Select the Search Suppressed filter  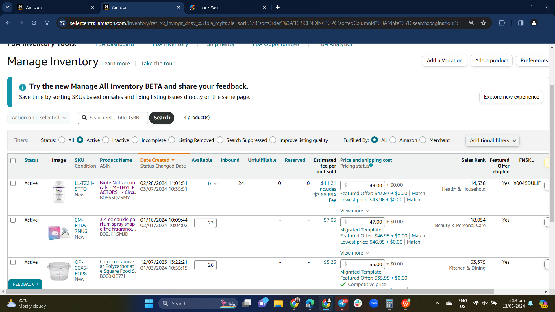click(x=220, y=140)
